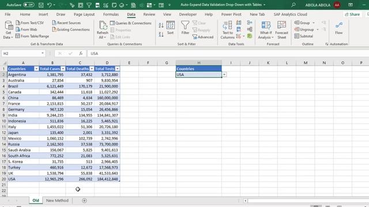Viewport: 369px width, 207px height.
Task: Open the workbook title dropdown arrow
Action: point(264,5)
